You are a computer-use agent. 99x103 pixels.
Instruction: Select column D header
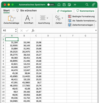click(x=48, y=36)
